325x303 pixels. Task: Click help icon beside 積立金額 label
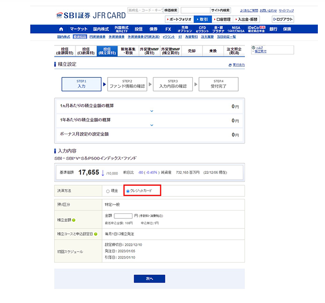[74, 220]
